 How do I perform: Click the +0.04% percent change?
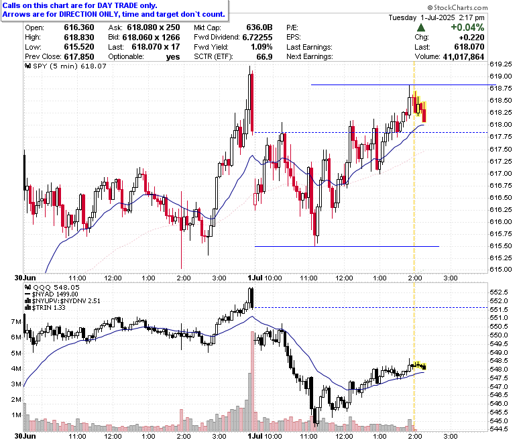click(x=467, y=27)
